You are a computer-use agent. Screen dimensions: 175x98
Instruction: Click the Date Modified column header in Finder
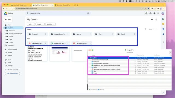(x=141, y=55)
